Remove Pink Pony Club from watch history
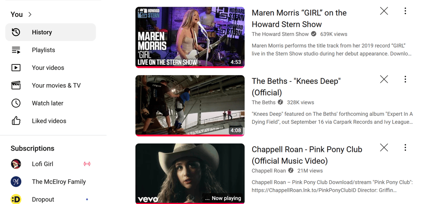The image size is (424, 204). [384, 147]
